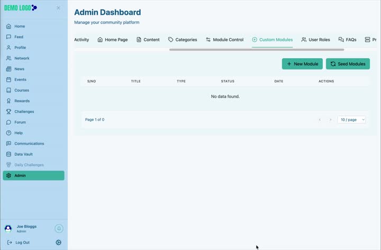Open Data Vault from sidebar
The height and width of the screenshot is (250, 381).
point(33,154)
